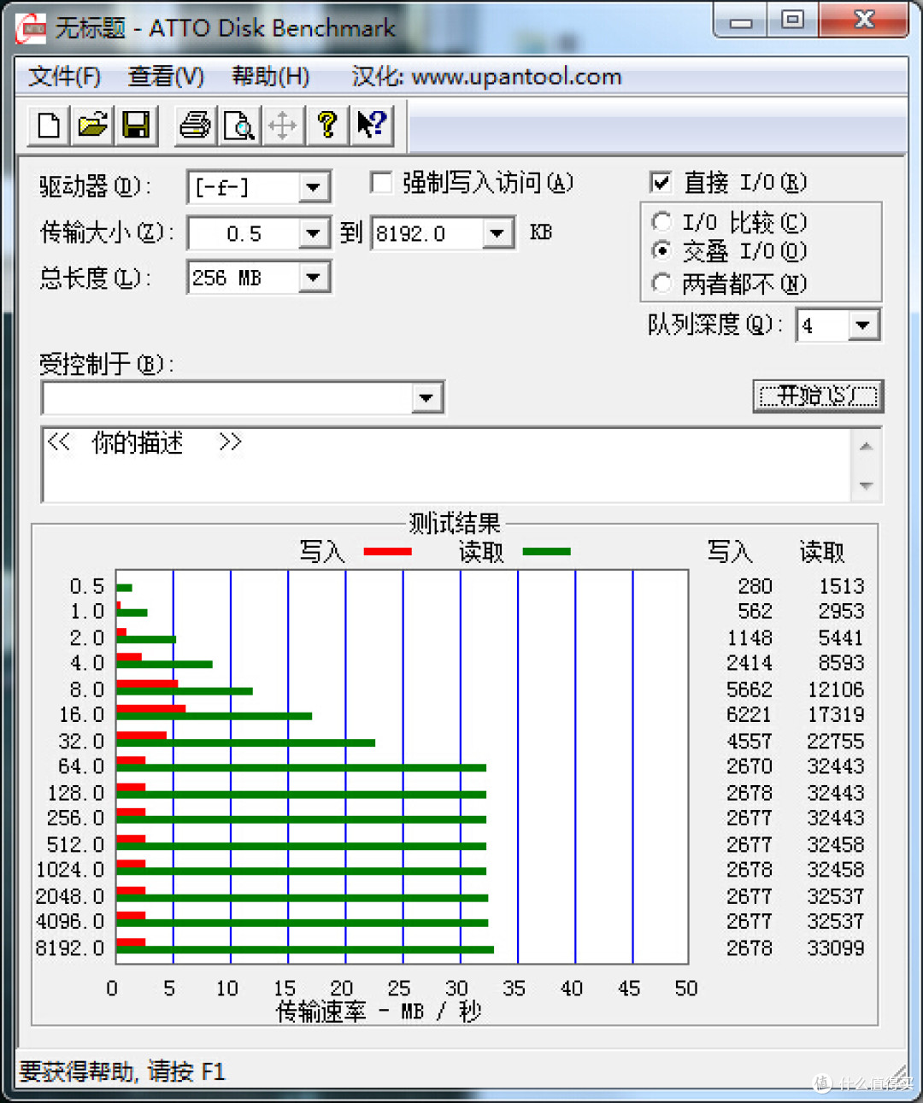Viewport: 923px width, 1103px height.
Task: Click the New document toolbar icon
Action: (x=49, y=126)
